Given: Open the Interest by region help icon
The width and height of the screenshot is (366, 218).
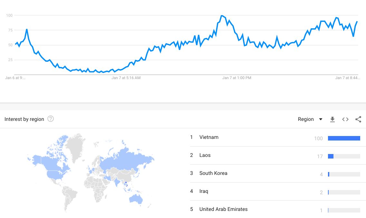Looking at the screenshot, I should point(51,119).
